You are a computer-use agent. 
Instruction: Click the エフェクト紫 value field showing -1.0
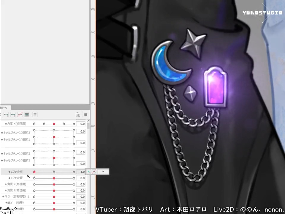click(x=81, y=172)
